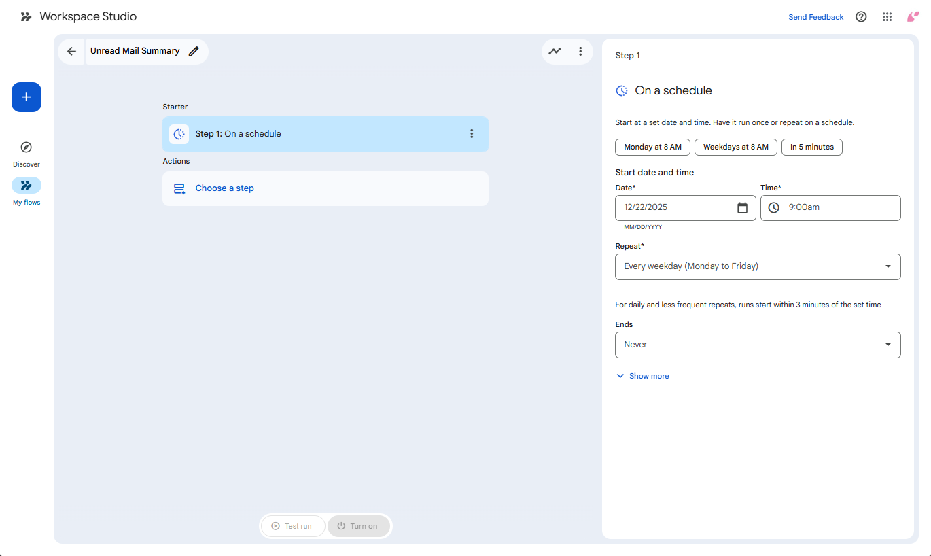This screenshot has height=556, width=931.
Task: Open the Ends dropdown set to Never
Action: click(x=757, y=345)
